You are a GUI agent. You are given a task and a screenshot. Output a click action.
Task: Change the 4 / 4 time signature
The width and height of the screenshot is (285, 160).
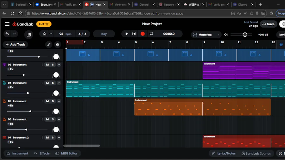(82, 34)
